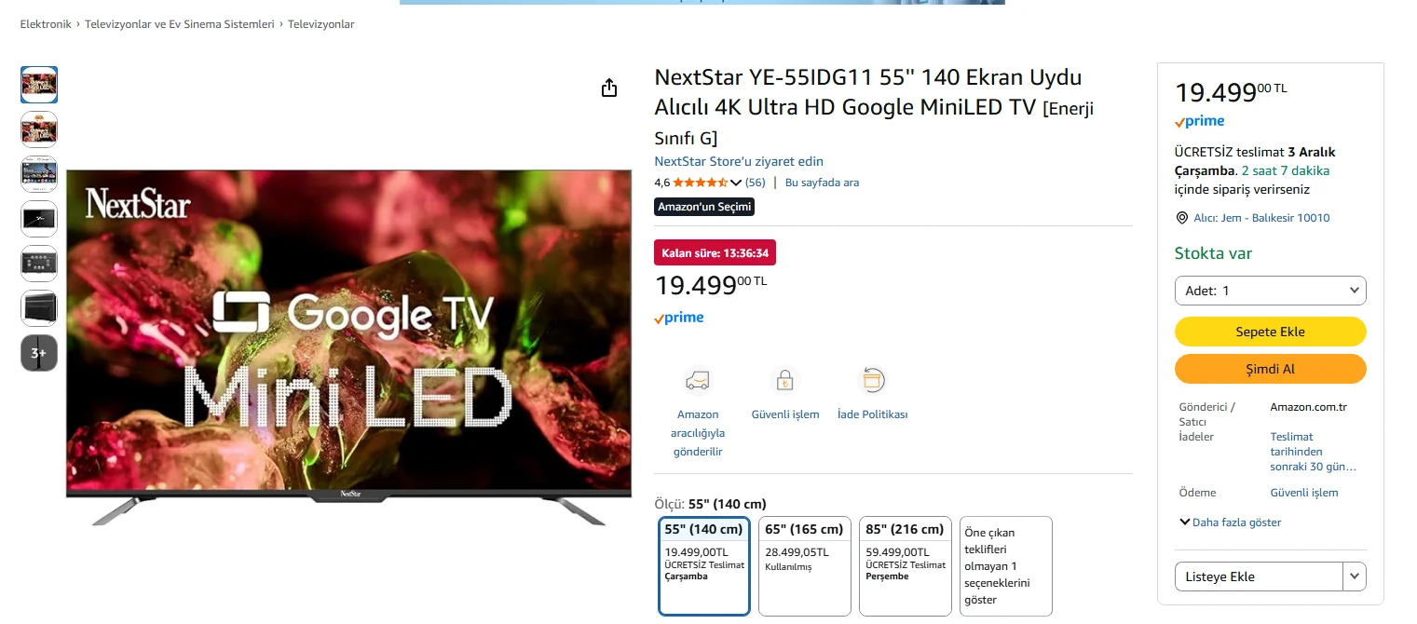Click the location pin icon beside Alıcı
This screenshot has height=624, width=1417.
tap(1182, 218)
